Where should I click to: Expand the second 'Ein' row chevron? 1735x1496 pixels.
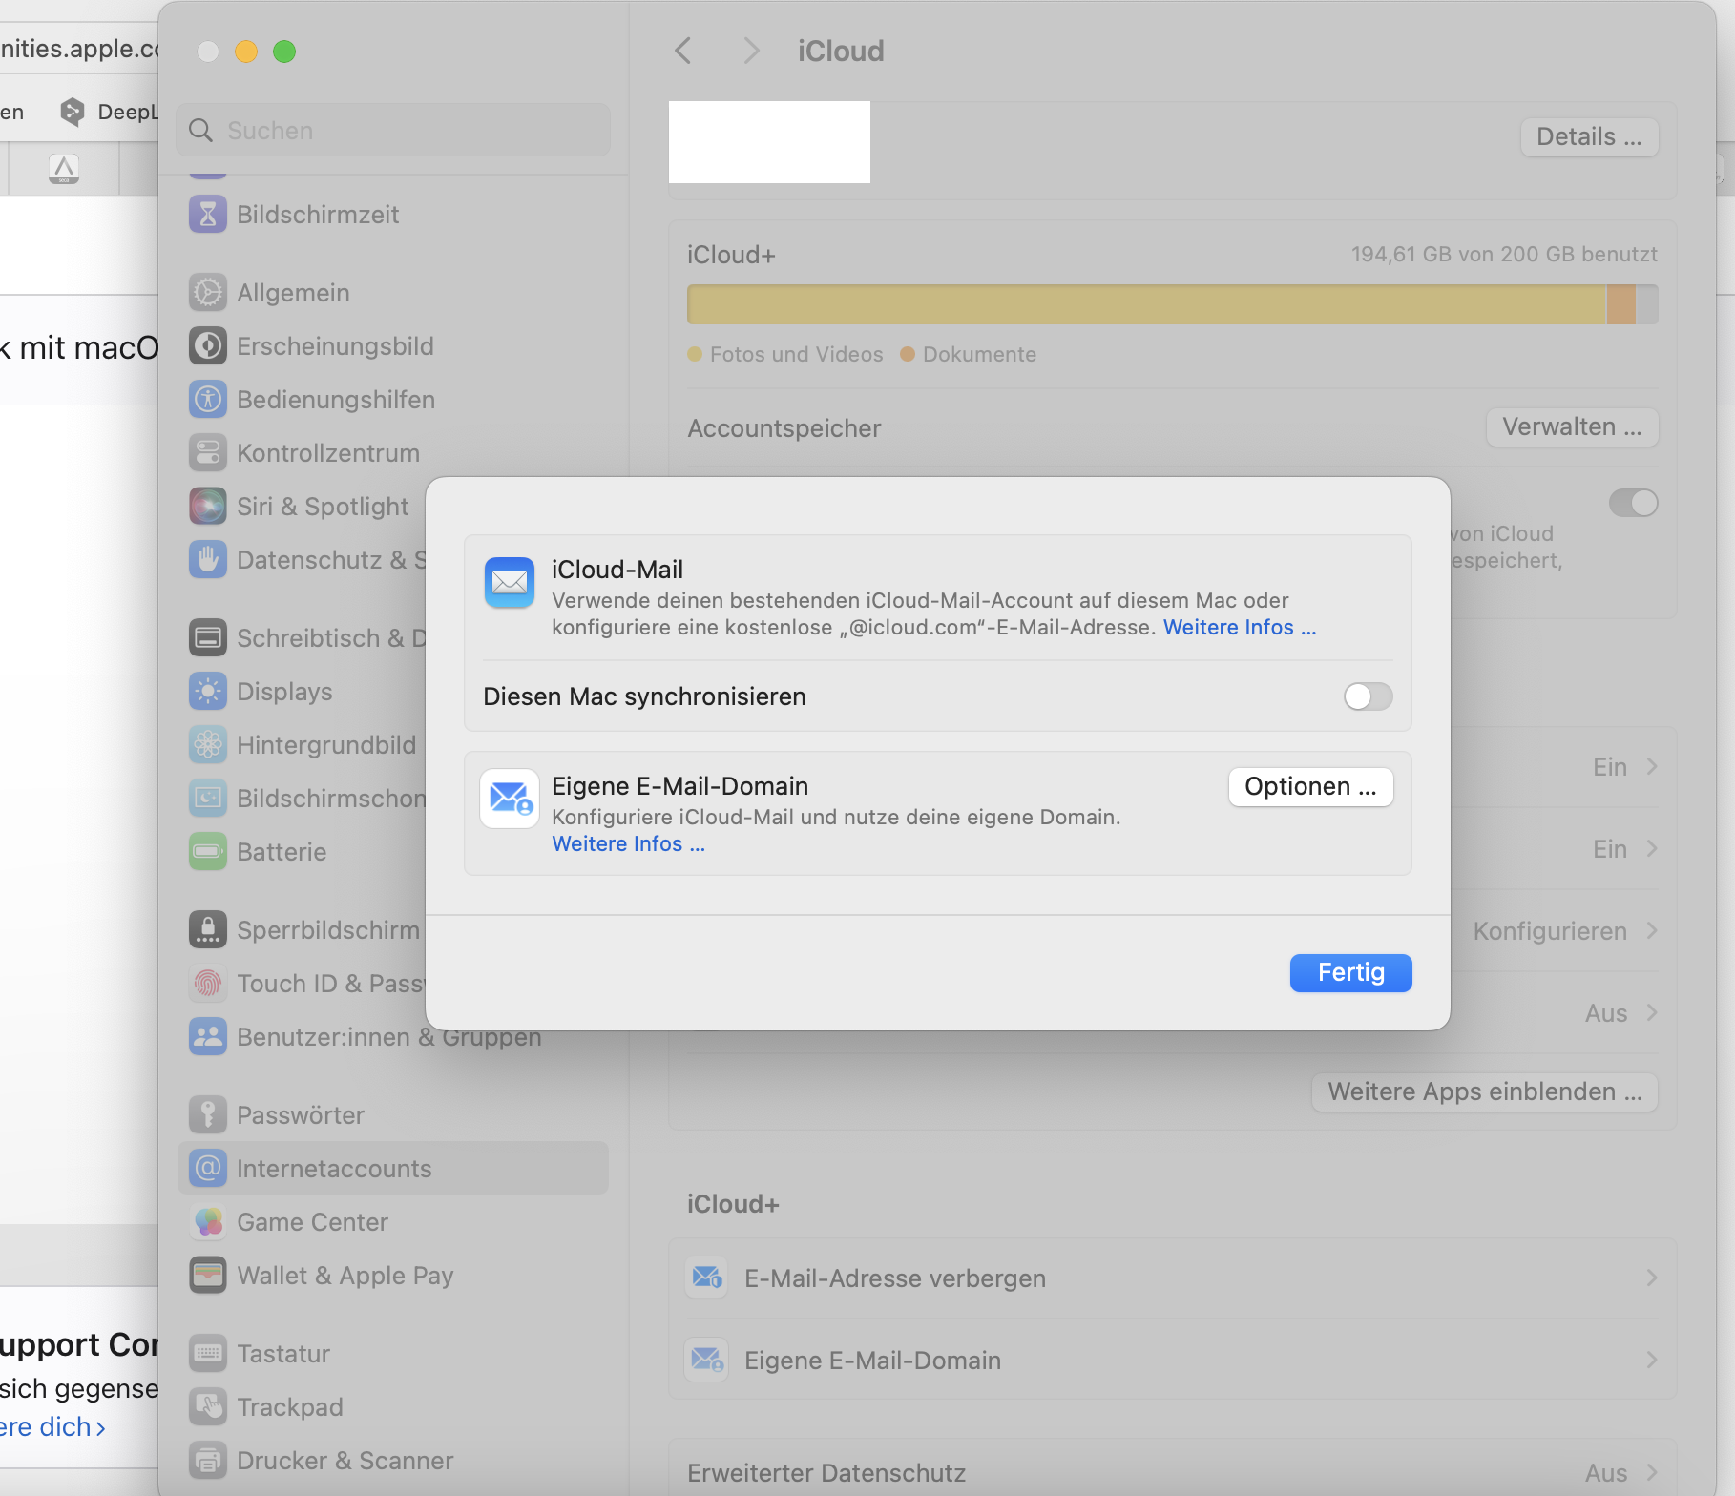click(x=1652, y=849)
